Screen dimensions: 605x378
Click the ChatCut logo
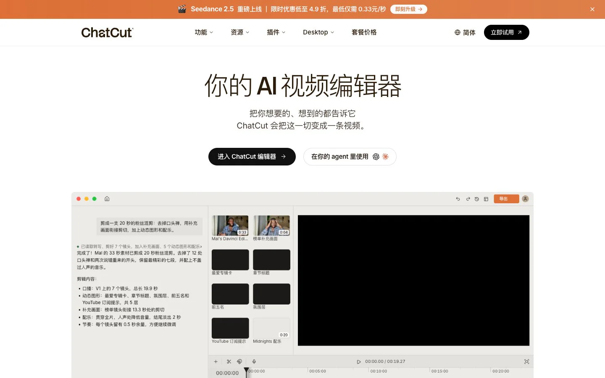tap(107, 32)
